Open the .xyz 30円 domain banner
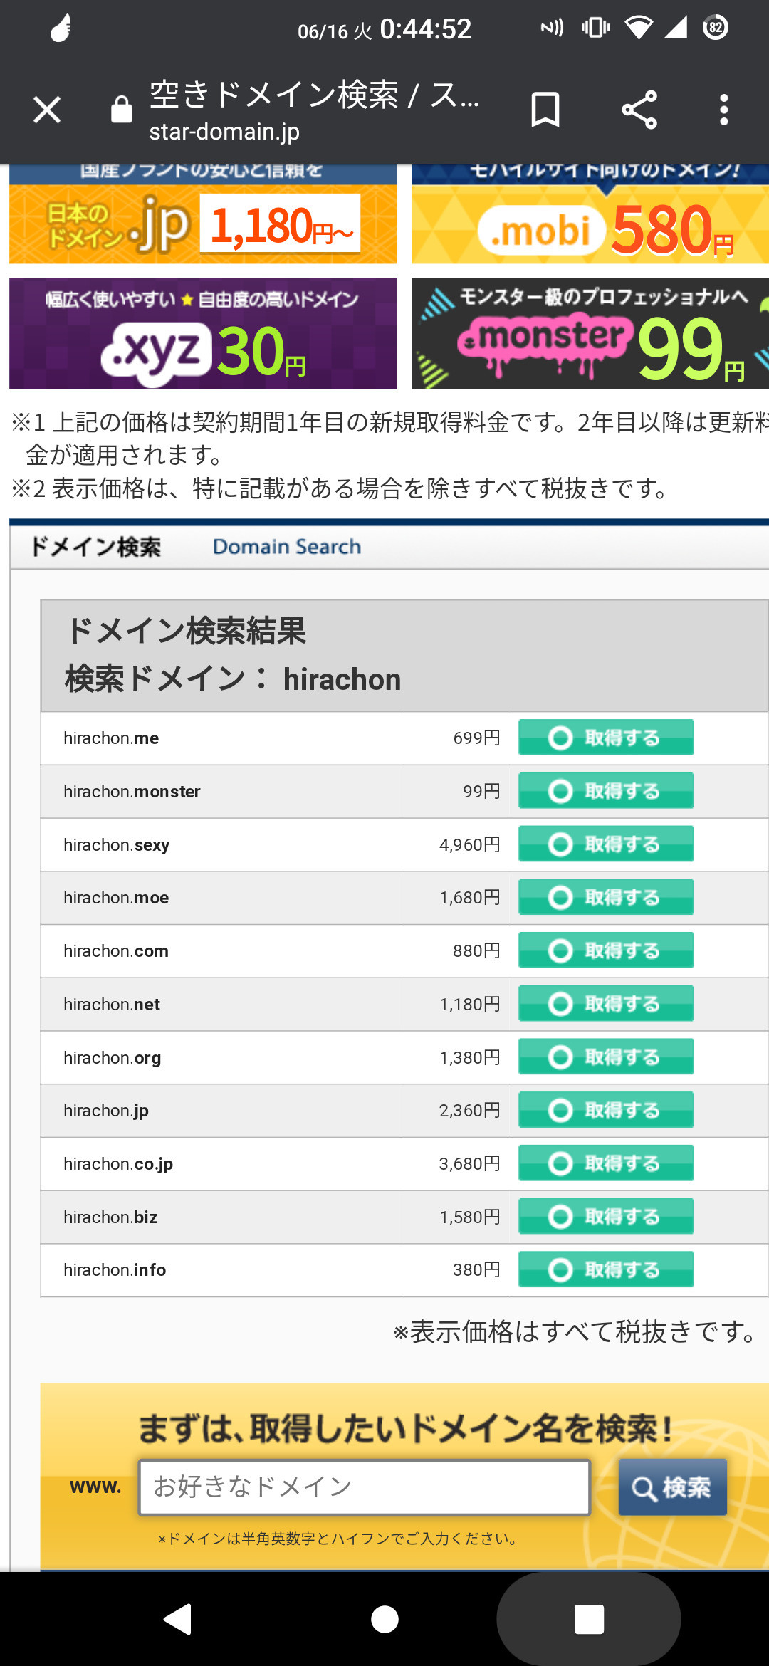This screenshot has width=769, height=1666. coord(203,334)
